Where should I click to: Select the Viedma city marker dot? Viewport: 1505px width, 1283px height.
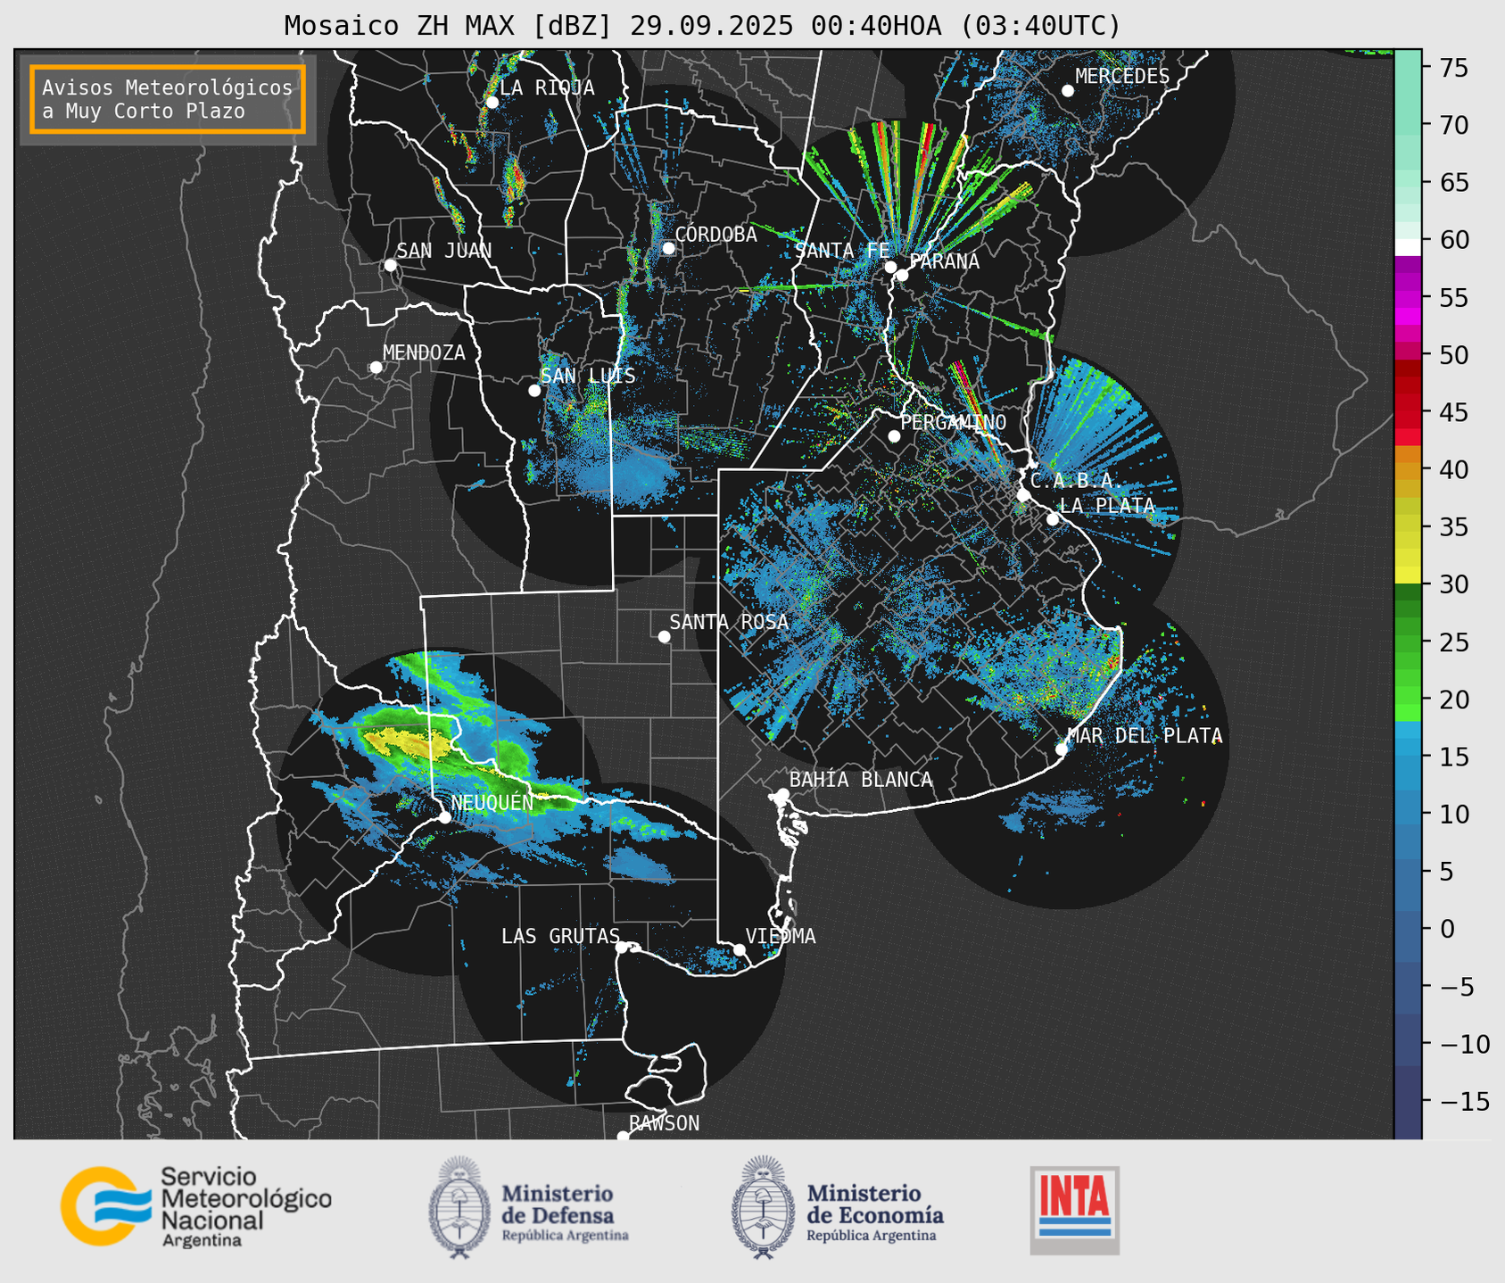[x=740, y=949]
